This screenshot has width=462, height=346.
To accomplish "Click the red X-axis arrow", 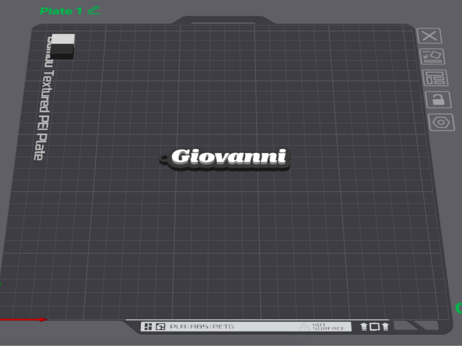I will pyautogui.click(x=23, y=319).
